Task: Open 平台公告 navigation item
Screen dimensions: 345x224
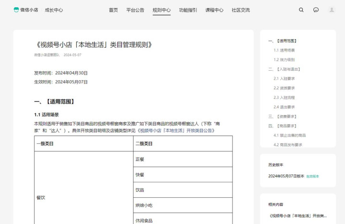Action: [x=135, y=10]
